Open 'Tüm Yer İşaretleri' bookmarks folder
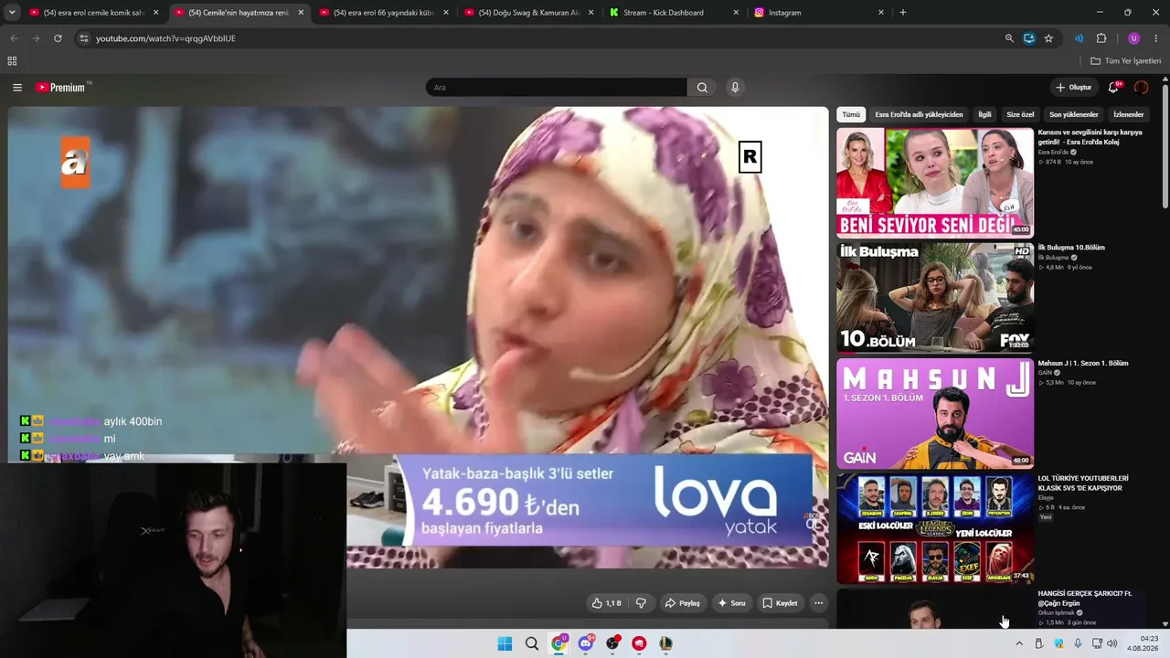Image resolution: width=1170 pixels, height=658 pixels. [x=1126, y=61]
